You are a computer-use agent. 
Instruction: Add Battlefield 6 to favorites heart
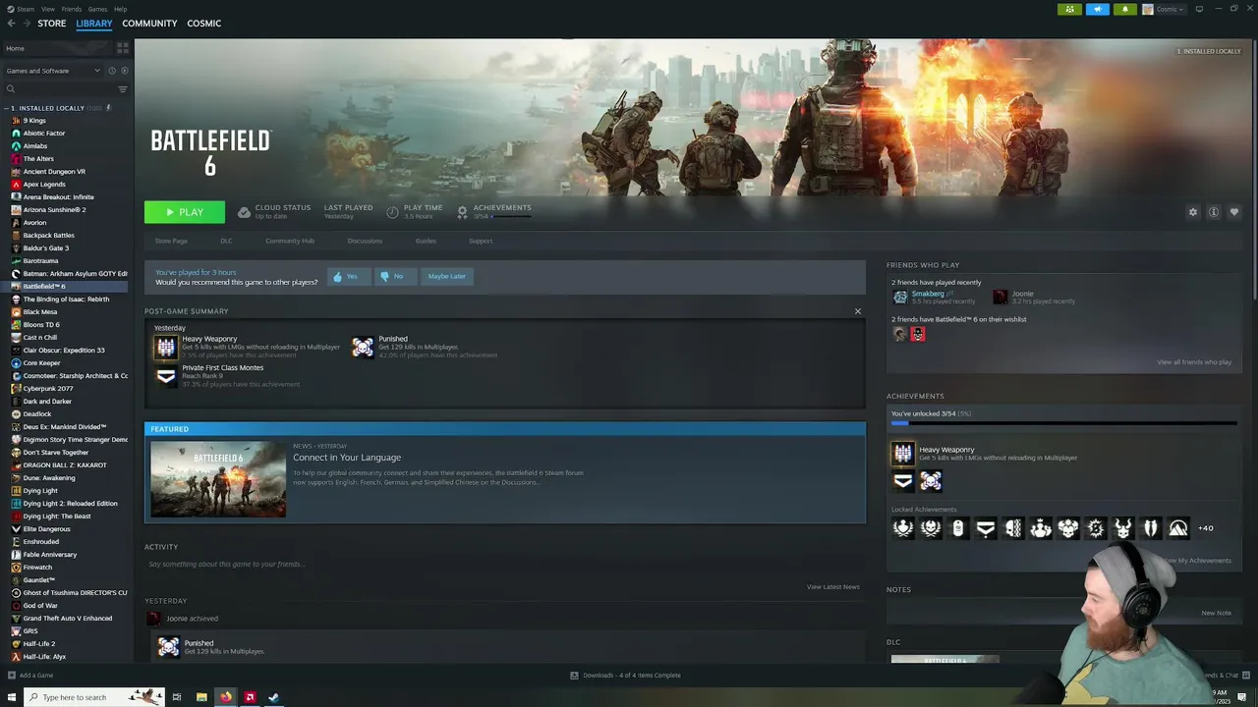point(1234,212)
